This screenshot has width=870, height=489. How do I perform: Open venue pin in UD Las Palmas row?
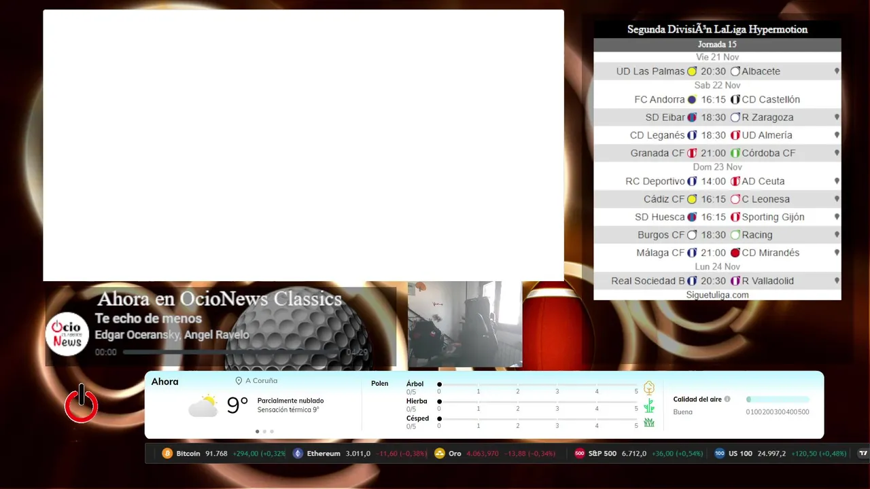(837, 71)
